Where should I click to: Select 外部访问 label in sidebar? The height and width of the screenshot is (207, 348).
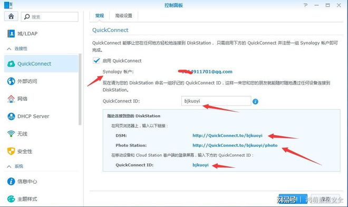[x=27, y=81]
